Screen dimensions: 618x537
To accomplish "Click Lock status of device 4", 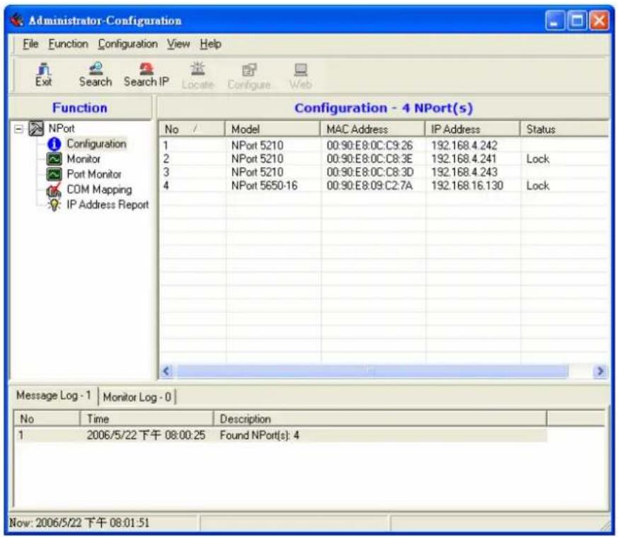I will (x=537, y=185).
